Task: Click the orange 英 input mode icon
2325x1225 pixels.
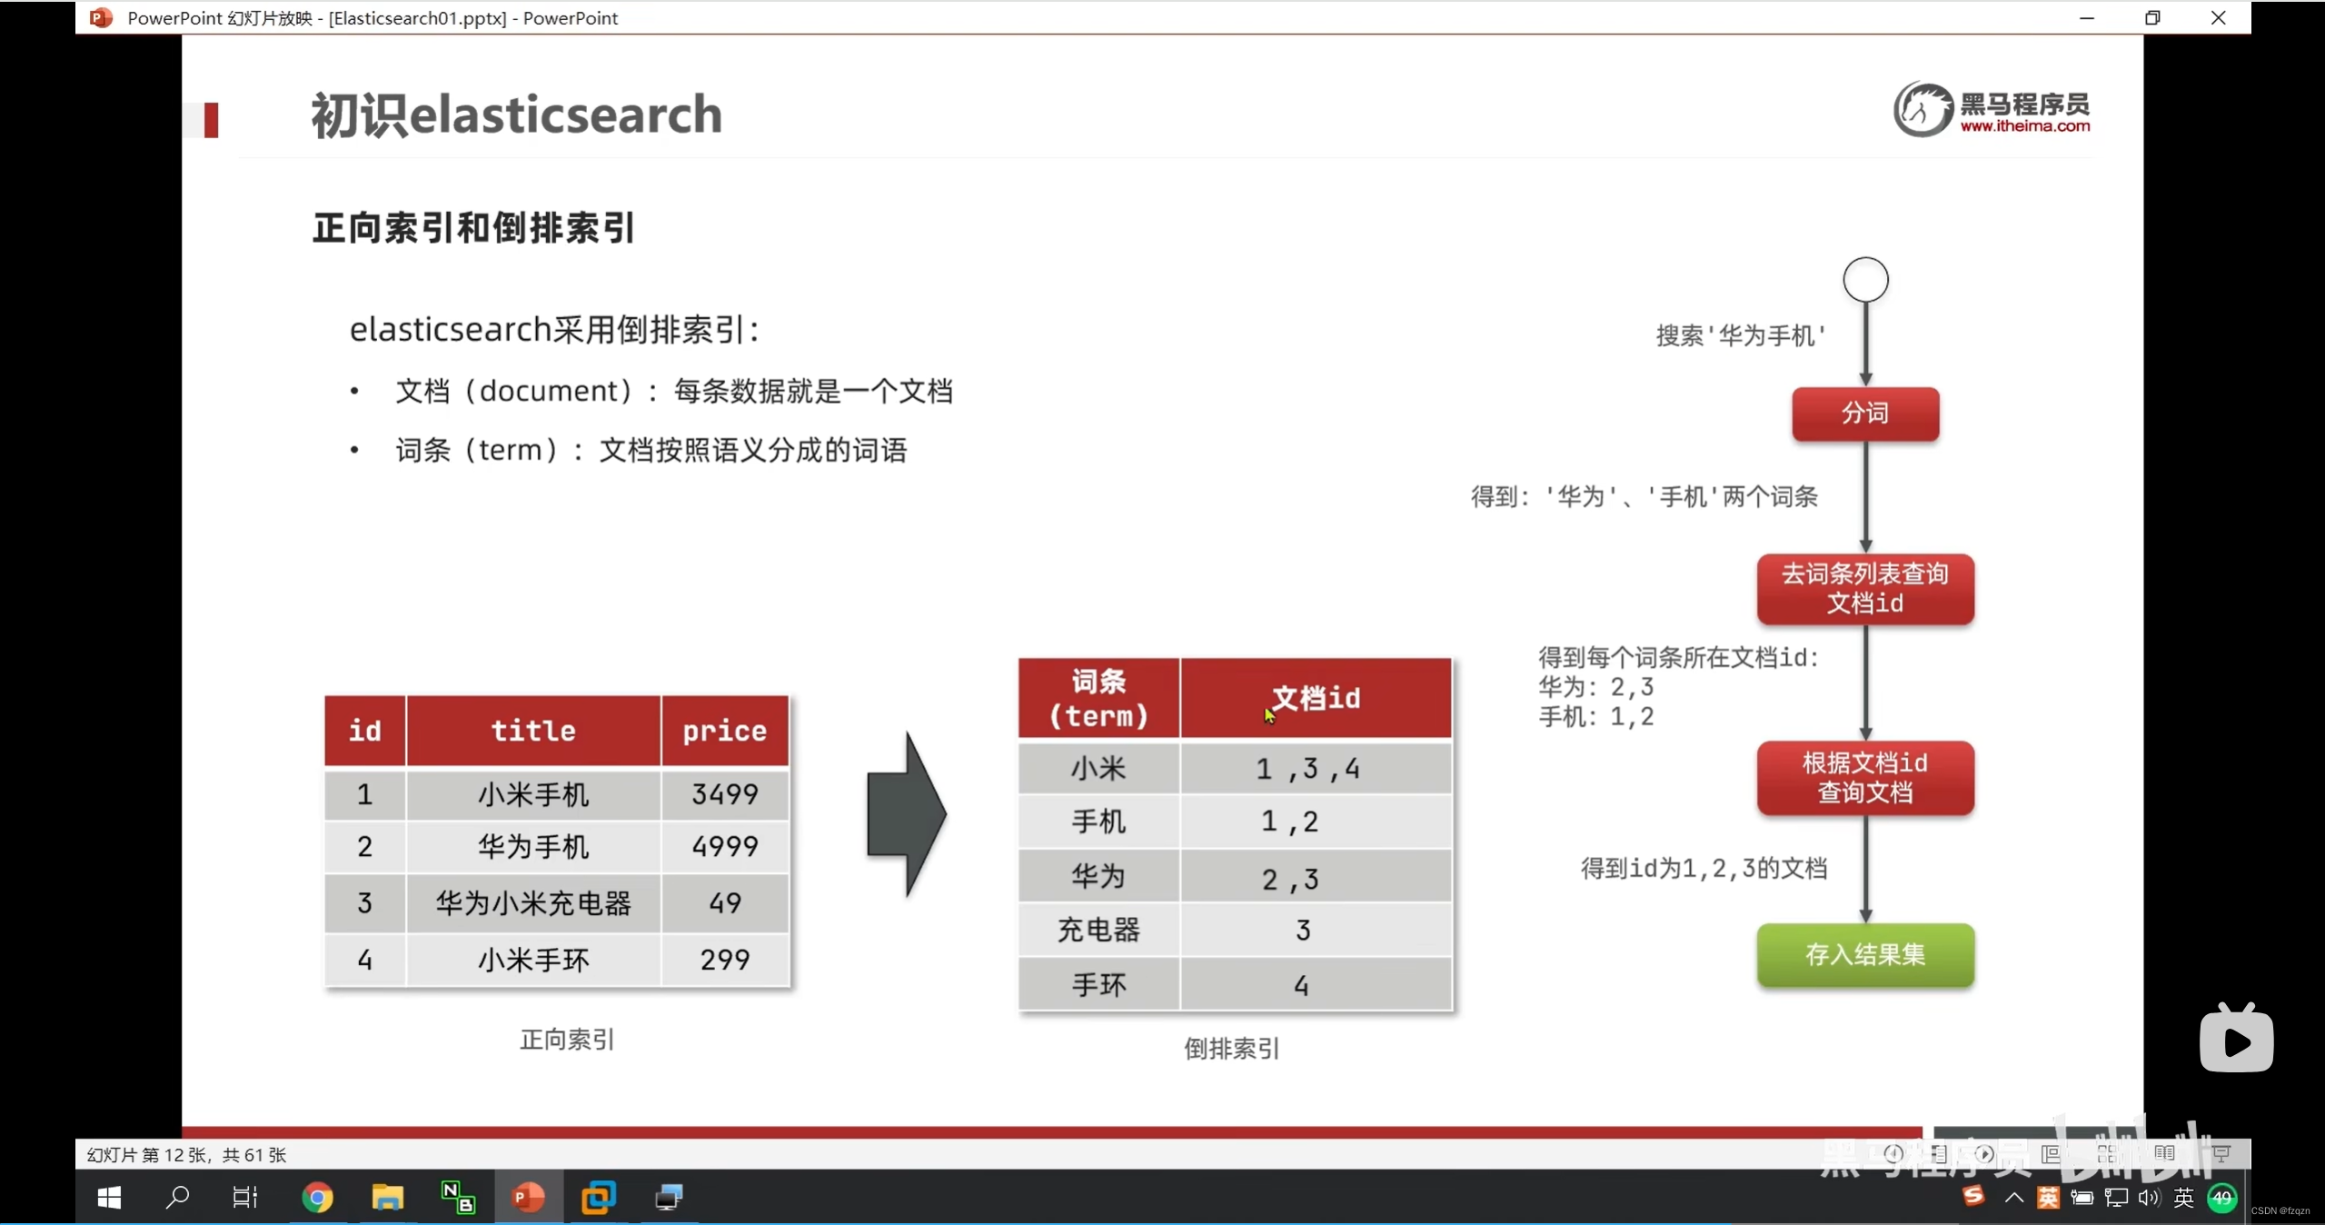Action: pos(2048,1197)
